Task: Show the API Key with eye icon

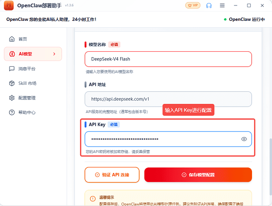Action: pyautogui.click(x=244, y=139)
